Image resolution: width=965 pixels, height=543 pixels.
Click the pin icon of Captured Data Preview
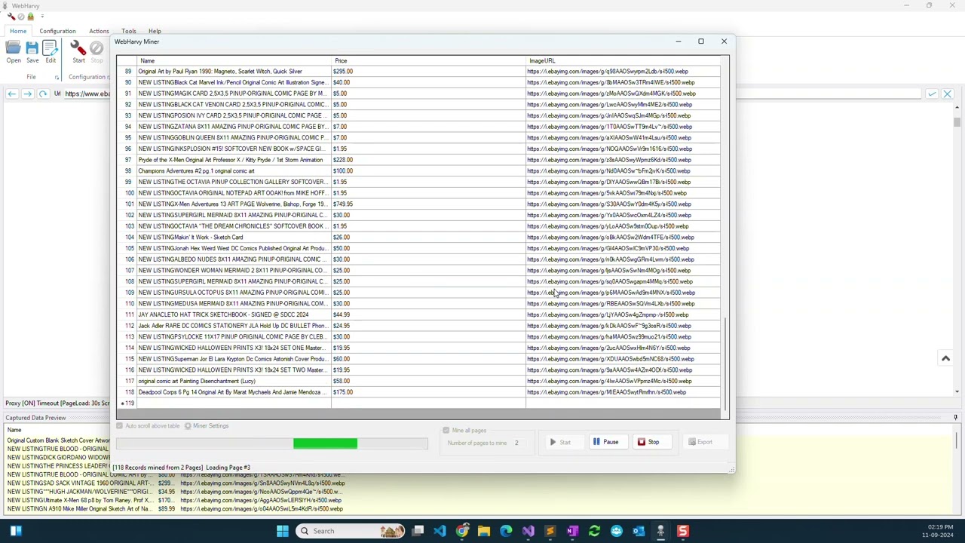(x=955, y=417)
